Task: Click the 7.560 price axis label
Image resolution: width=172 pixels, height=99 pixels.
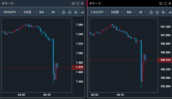Action: pos(79,25)
